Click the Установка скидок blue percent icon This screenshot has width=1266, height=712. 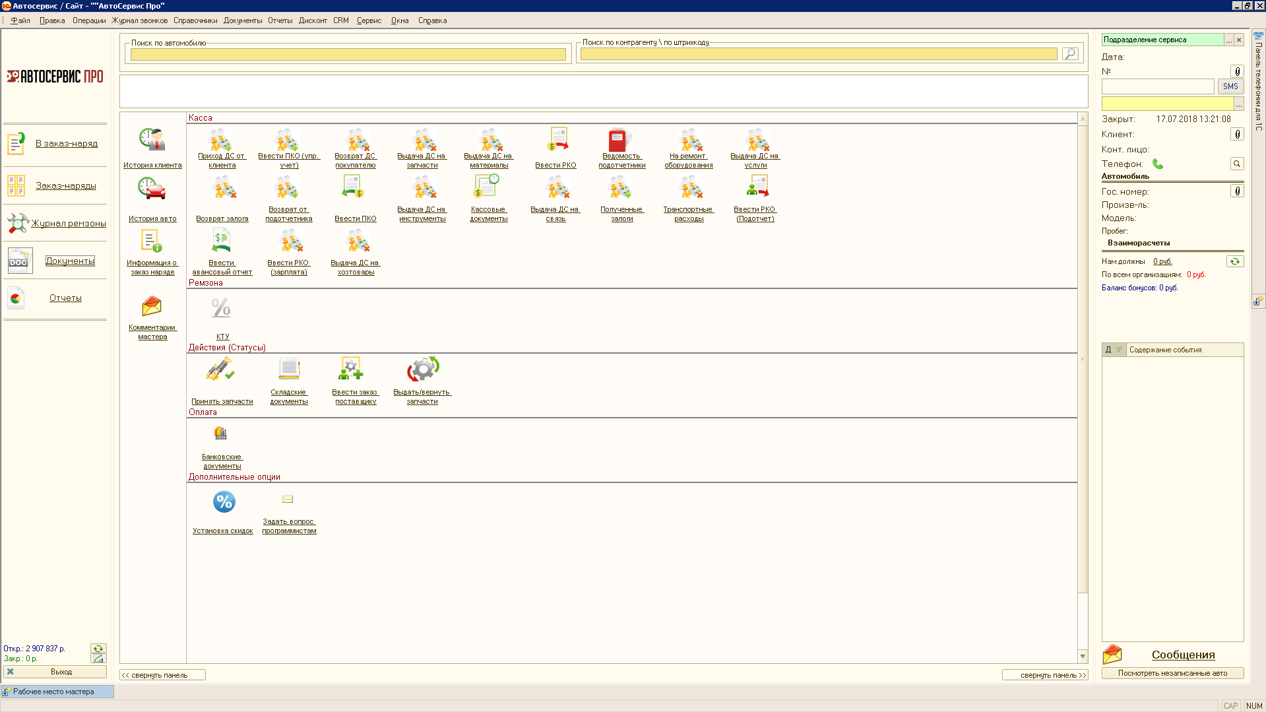[x=224, y=502]
